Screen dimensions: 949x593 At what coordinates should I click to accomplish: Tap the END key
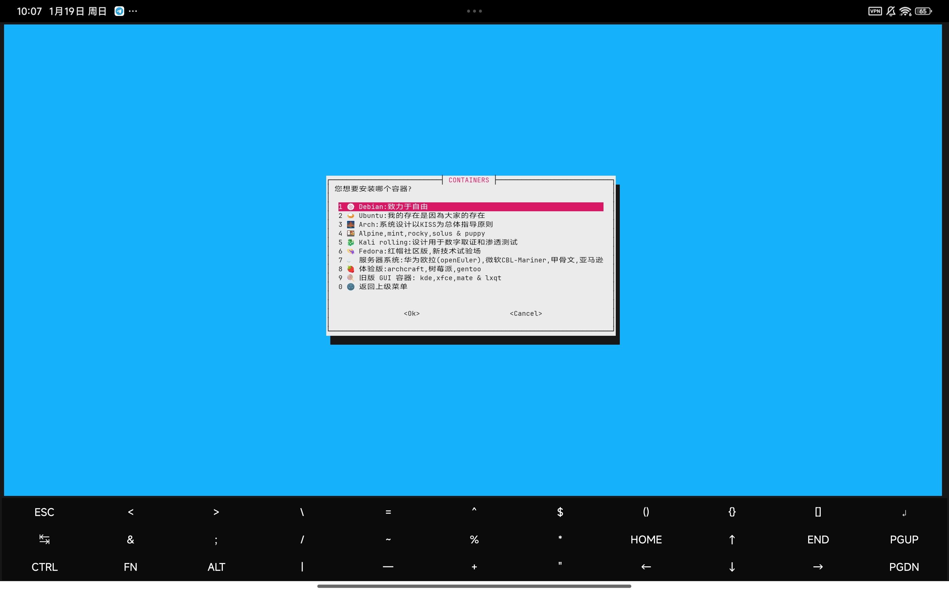[x=818, y=540]
